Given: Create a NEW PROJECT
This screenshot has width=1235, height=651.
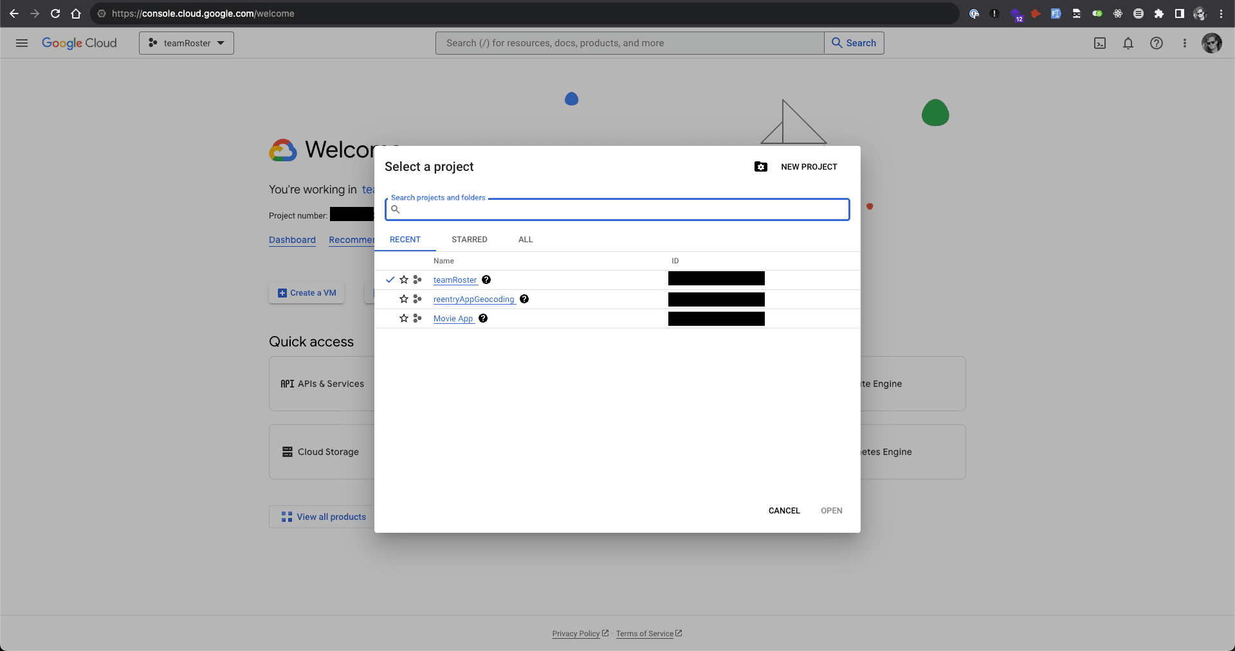Looking at the screenshot, I should (809, 166).
